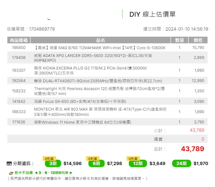Click the price 3,790
The height and width of the screenshot is (187, 215).
point(199,122)
